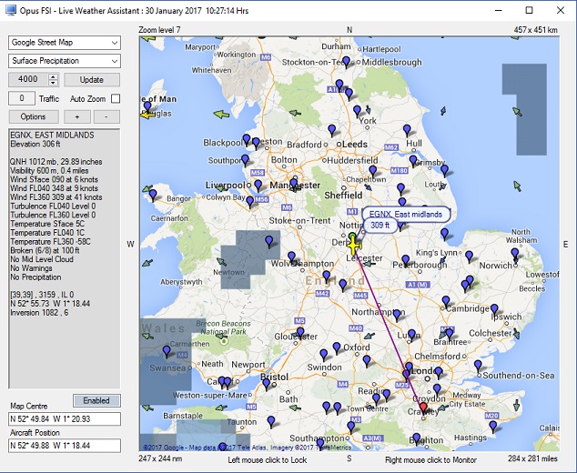Click the Temperature FL360 -58C line

(50, 242)
